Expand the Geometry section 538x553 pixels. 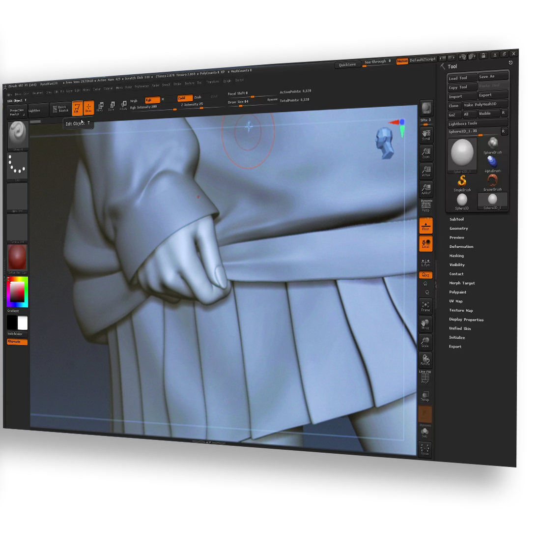tap(459, 229)
